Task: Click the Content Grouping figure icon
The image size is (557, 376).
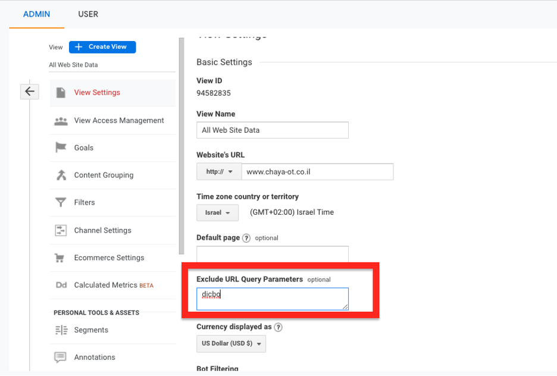Action: (x=61, y=175)
